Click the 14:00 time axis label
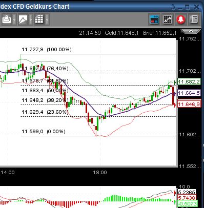This screenshot has width=204, height=208. [x=8, y=172]
